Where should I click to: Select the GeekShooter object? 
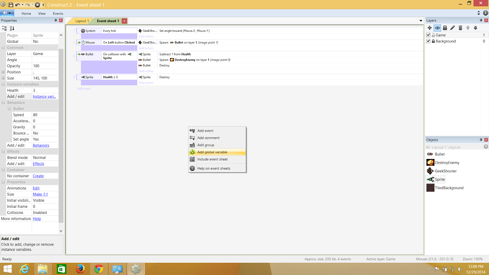[442, 171]
